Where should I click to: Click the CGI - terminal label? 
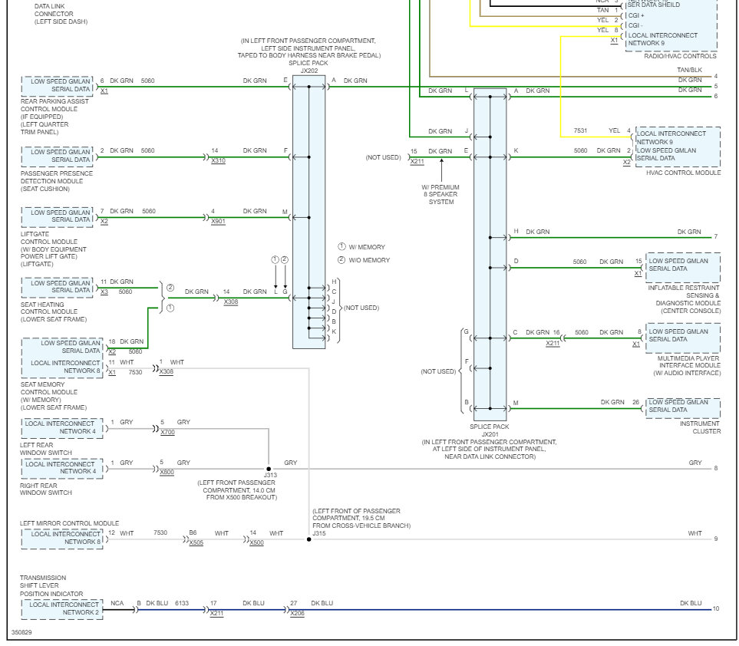635,25
